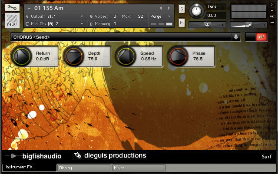The image size is (278, 174).
Task: Click the Speed 0.85 Hz value
Action: tap(149, 59)
